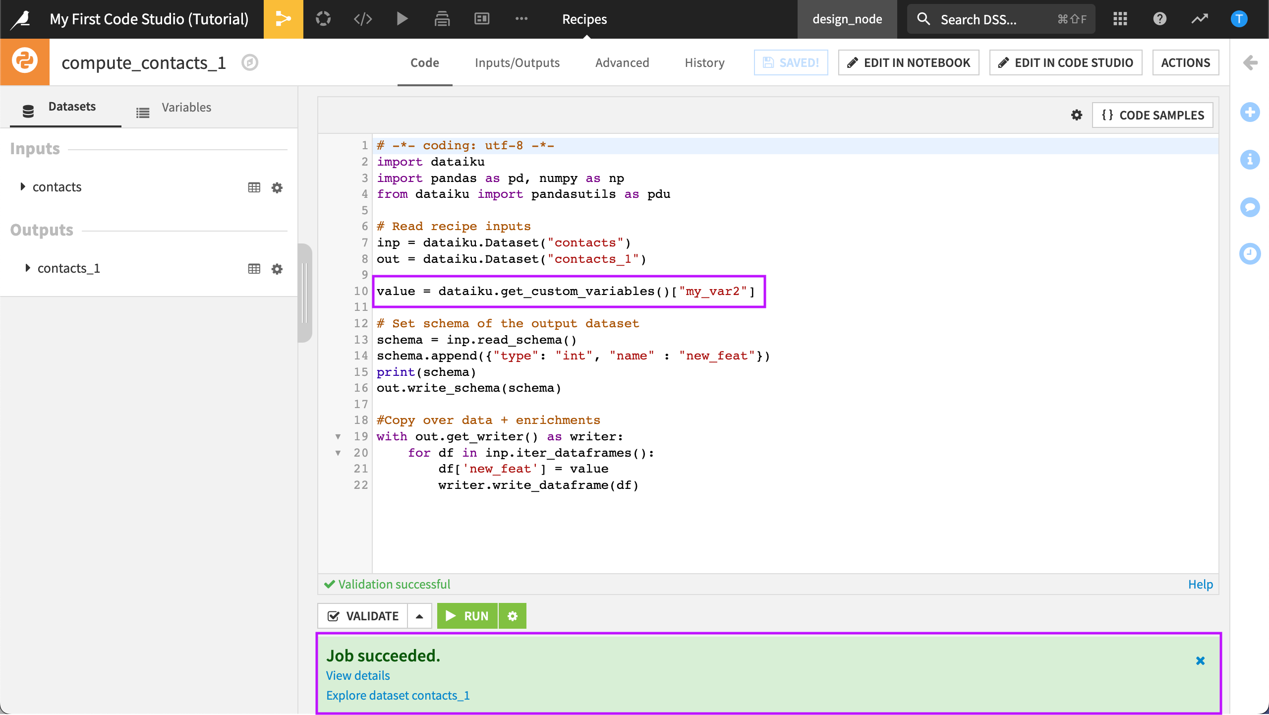This screenshot has width=1269, height=715.
Task: Select the Variables tab in left panel
Action: (173, 108)
